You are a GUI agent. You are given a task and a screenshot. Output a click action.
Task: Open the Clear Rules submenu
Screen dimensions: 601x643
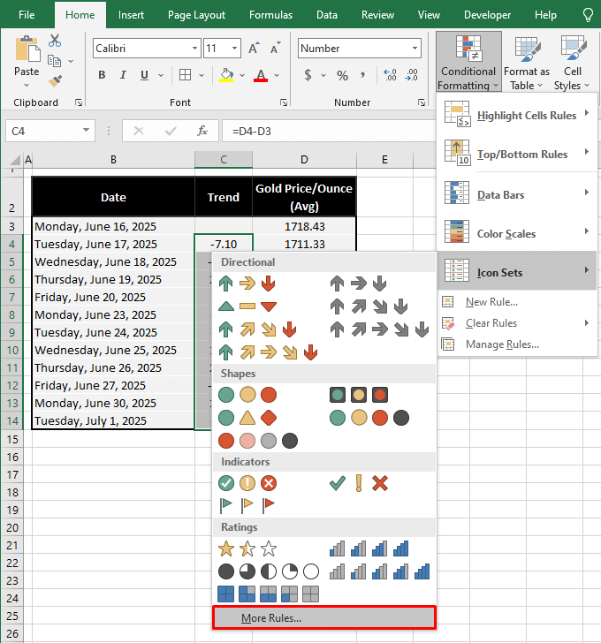(516, 323)
